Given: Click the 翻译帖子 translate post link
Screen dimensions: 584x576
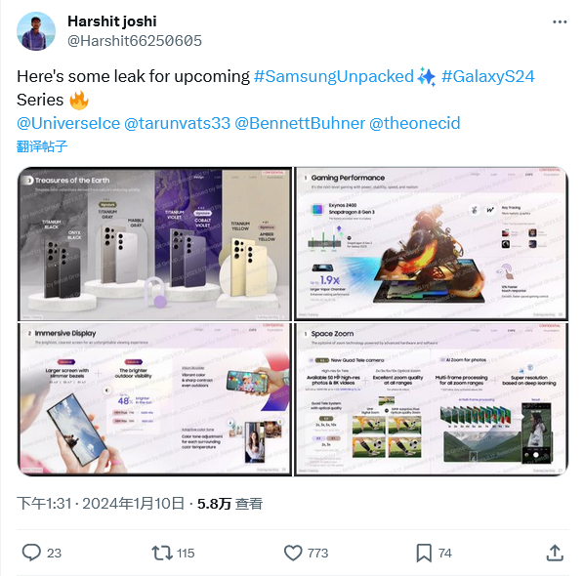Looking at the screenshot, I should point(42,146).
